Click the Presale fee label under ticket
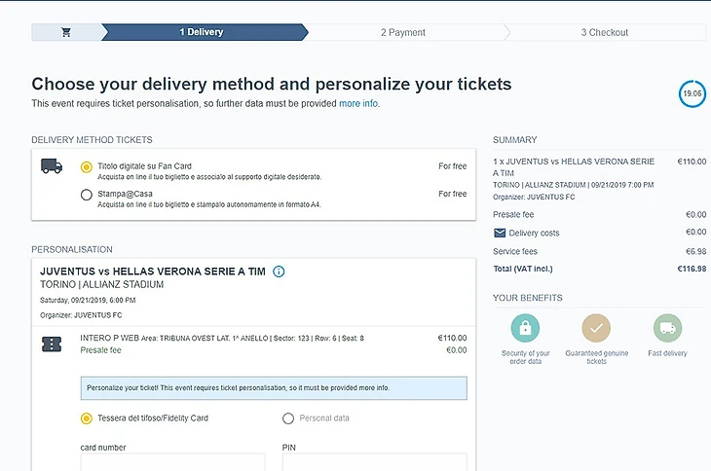The width and height of the screenshot is (711, 471). [x=100, y=350]
